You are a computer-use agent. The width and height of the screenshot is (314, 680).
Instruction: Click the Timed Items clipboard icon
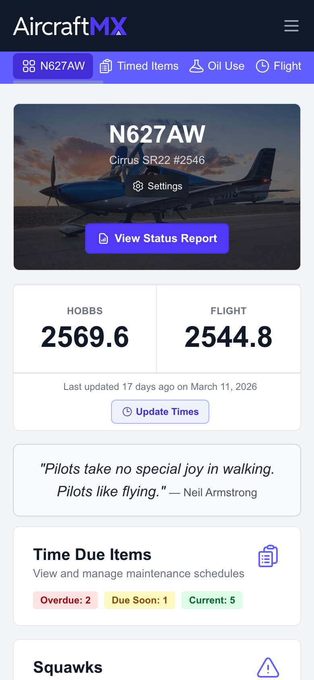tap(106, 66)
